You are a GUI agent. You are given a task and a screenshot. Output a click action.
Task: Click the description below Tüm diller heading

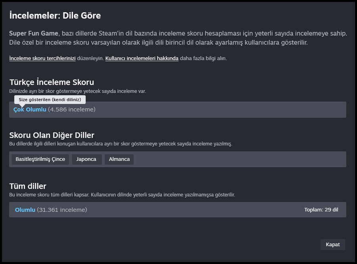point(122,195)
